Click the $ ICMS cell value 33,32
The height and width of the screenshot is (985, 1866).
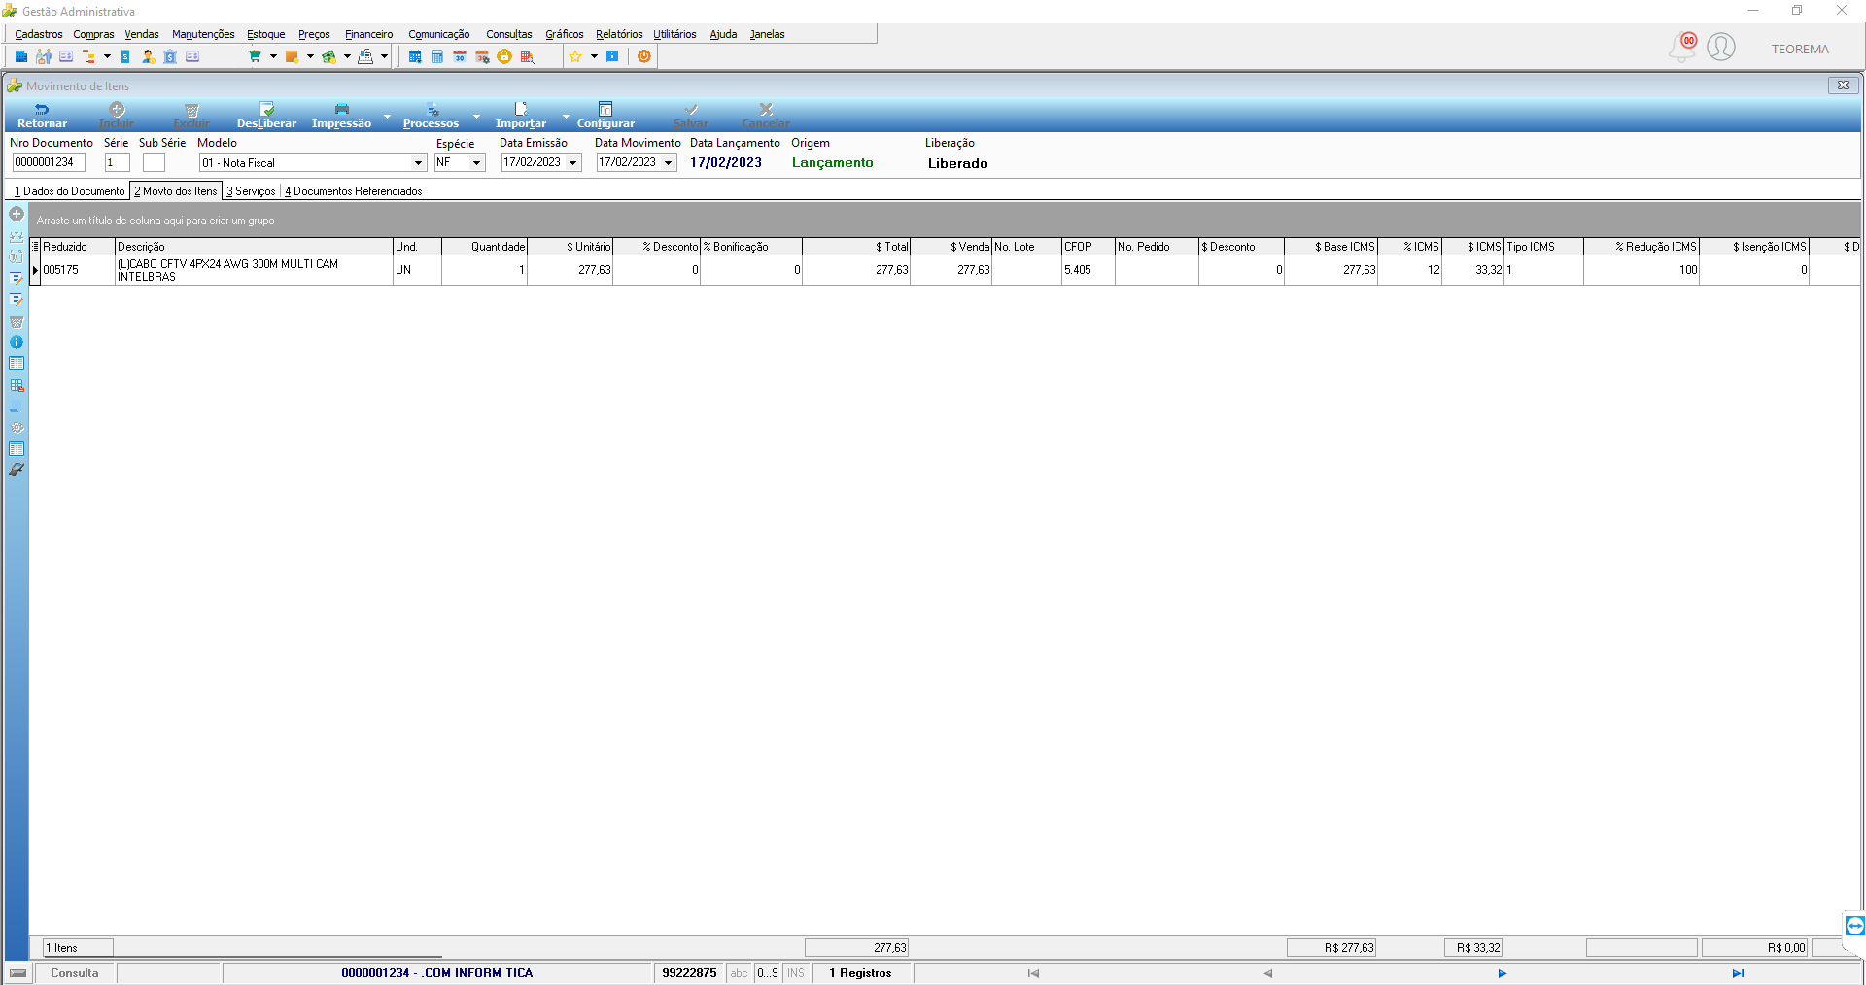[1472, 270]
